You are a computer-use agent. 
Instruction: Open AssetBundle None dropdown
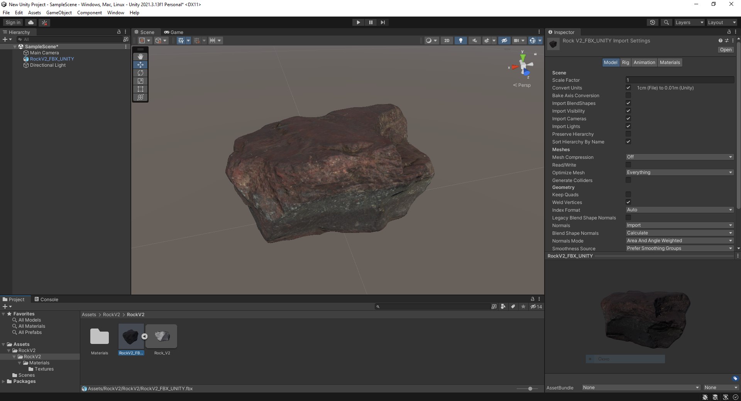[x=641, y=388]
